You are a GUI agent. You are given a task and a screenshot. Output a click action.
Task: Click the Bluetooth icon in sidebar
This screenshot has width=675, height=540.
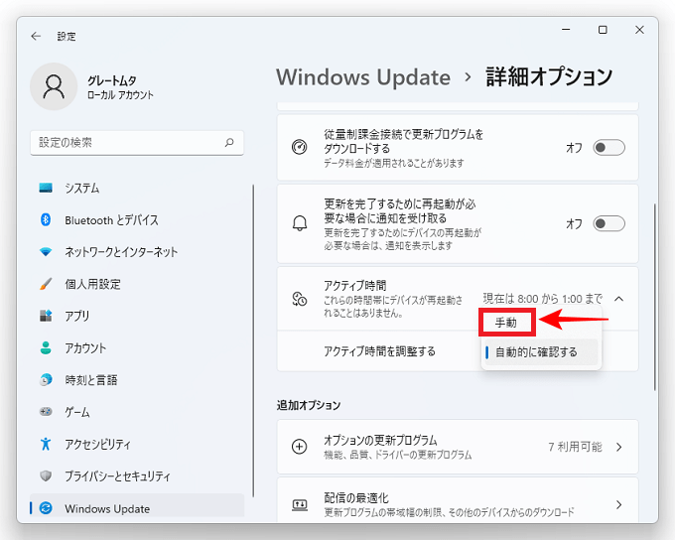(x=46, y=219)
